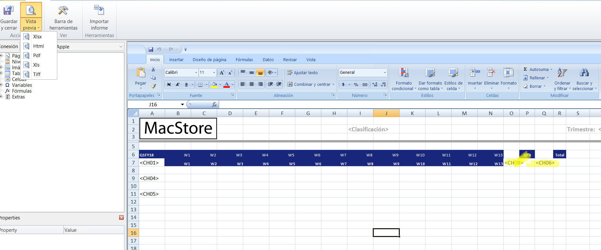This screenshot has height=250, width=601.
Task: Click the formula bar input field
Action: [x=410, y=104]
